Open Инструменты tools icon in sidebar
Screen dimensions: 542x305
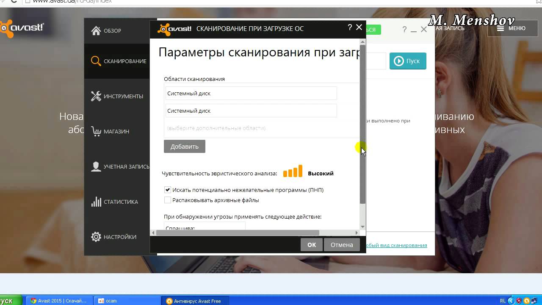[96, 96]
